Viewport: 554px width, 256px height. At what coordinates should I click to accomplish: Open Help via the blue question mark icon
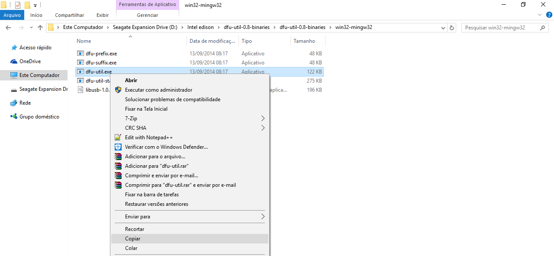(x=549, y=15)
